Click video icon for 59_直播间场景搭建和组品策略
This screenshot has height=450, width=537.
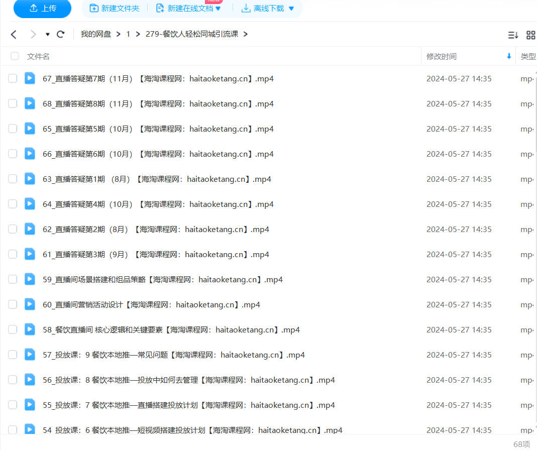pyautogui.click(x=30, y=279)
